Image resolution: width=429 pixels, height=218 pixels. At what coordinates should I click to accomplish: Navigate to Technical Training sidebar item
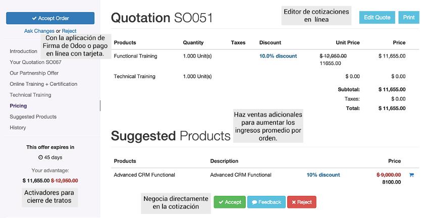click(30, 95)
